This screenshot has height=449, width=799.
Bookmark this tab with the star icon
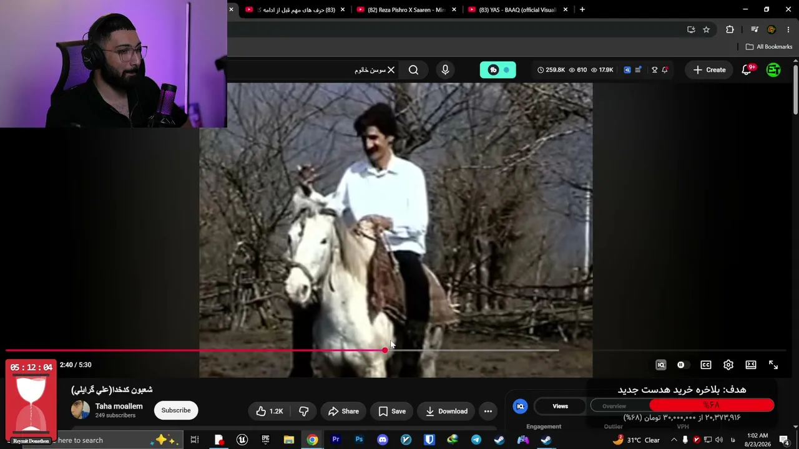[x=706, y=29]
